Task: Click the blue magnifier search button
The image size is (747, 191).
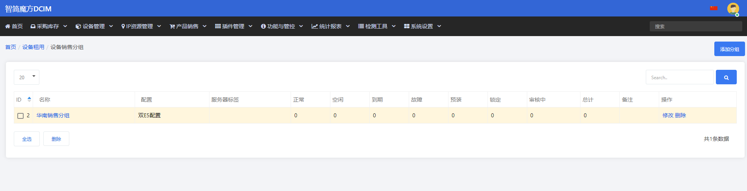Action: (x=726, y=77)
